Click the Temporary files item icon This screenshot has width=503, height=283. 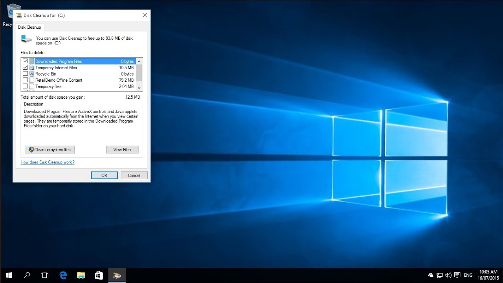click(x=32, y=86)
